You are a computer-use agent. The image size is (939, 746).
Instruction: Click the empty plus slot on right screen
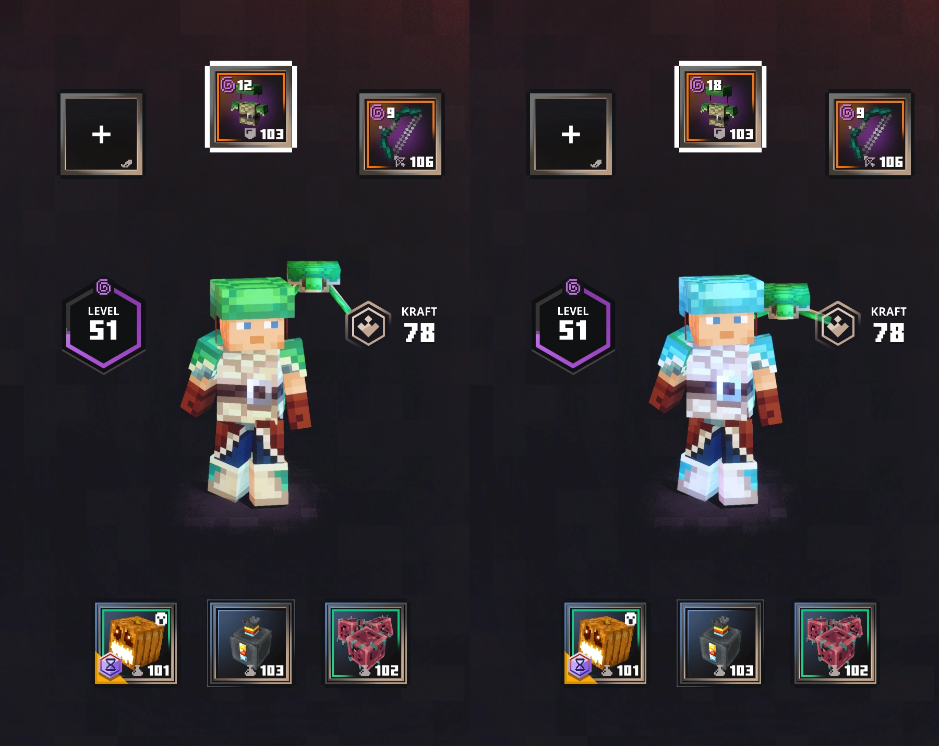(x=571, y=135)
